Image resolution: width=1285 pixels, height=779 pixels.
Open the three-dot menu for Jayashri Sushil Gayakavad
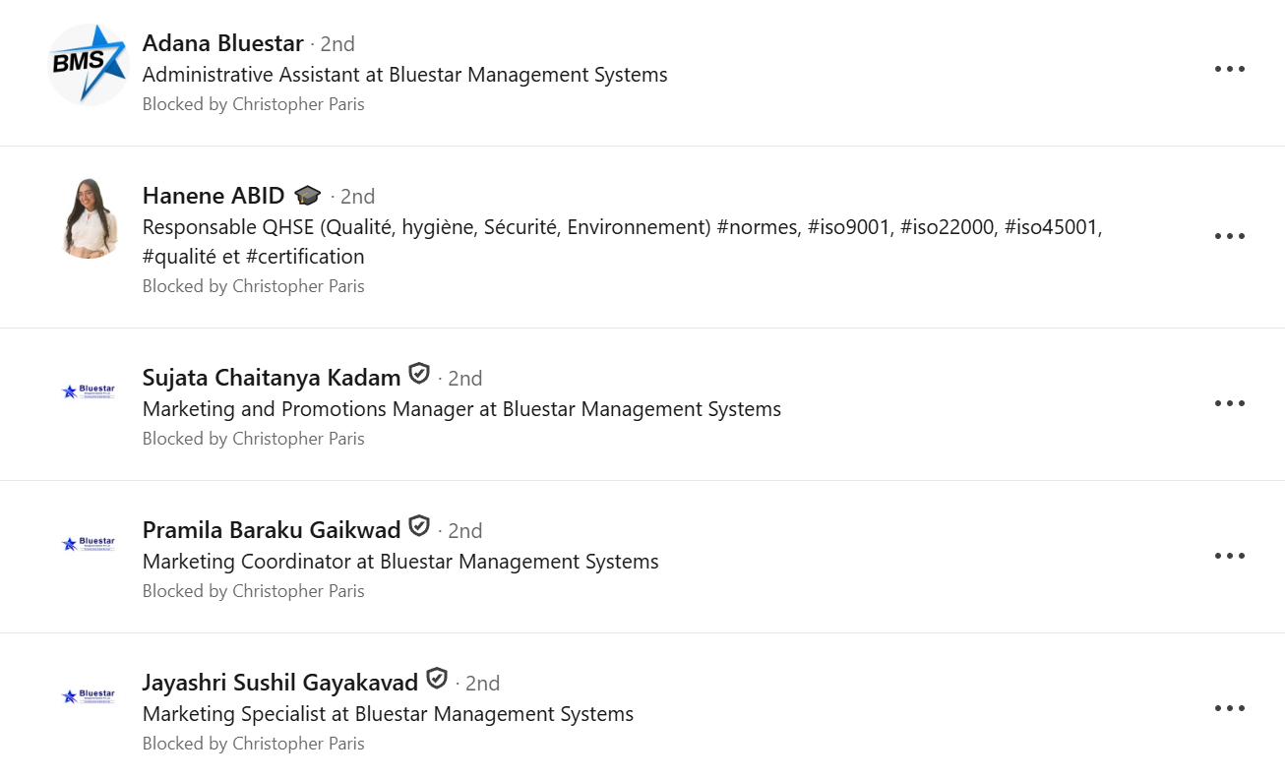[1230, 708]
